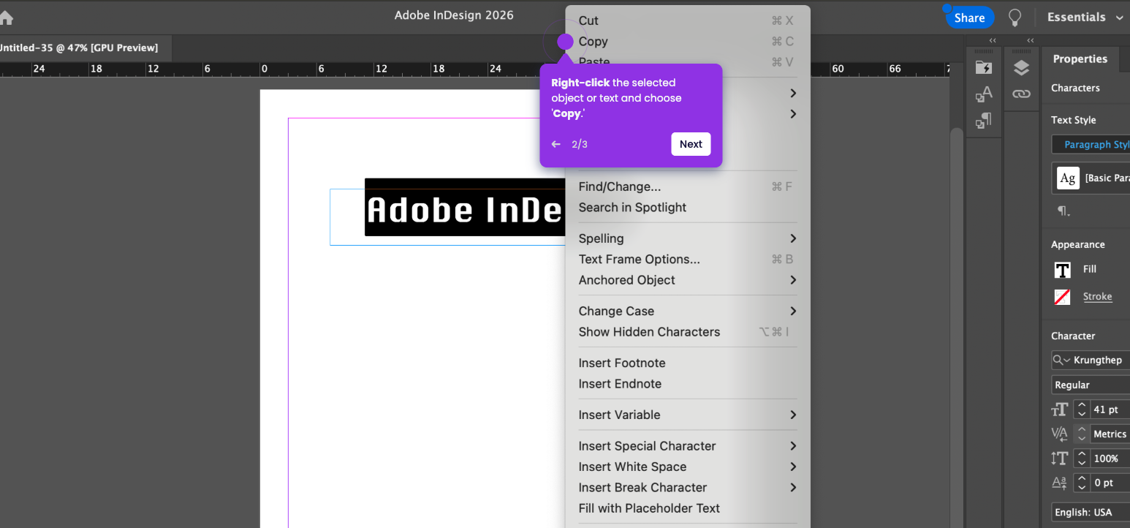Expand the Insert White Space submenu
This screenshot has height=528, width=1130.
687,467
